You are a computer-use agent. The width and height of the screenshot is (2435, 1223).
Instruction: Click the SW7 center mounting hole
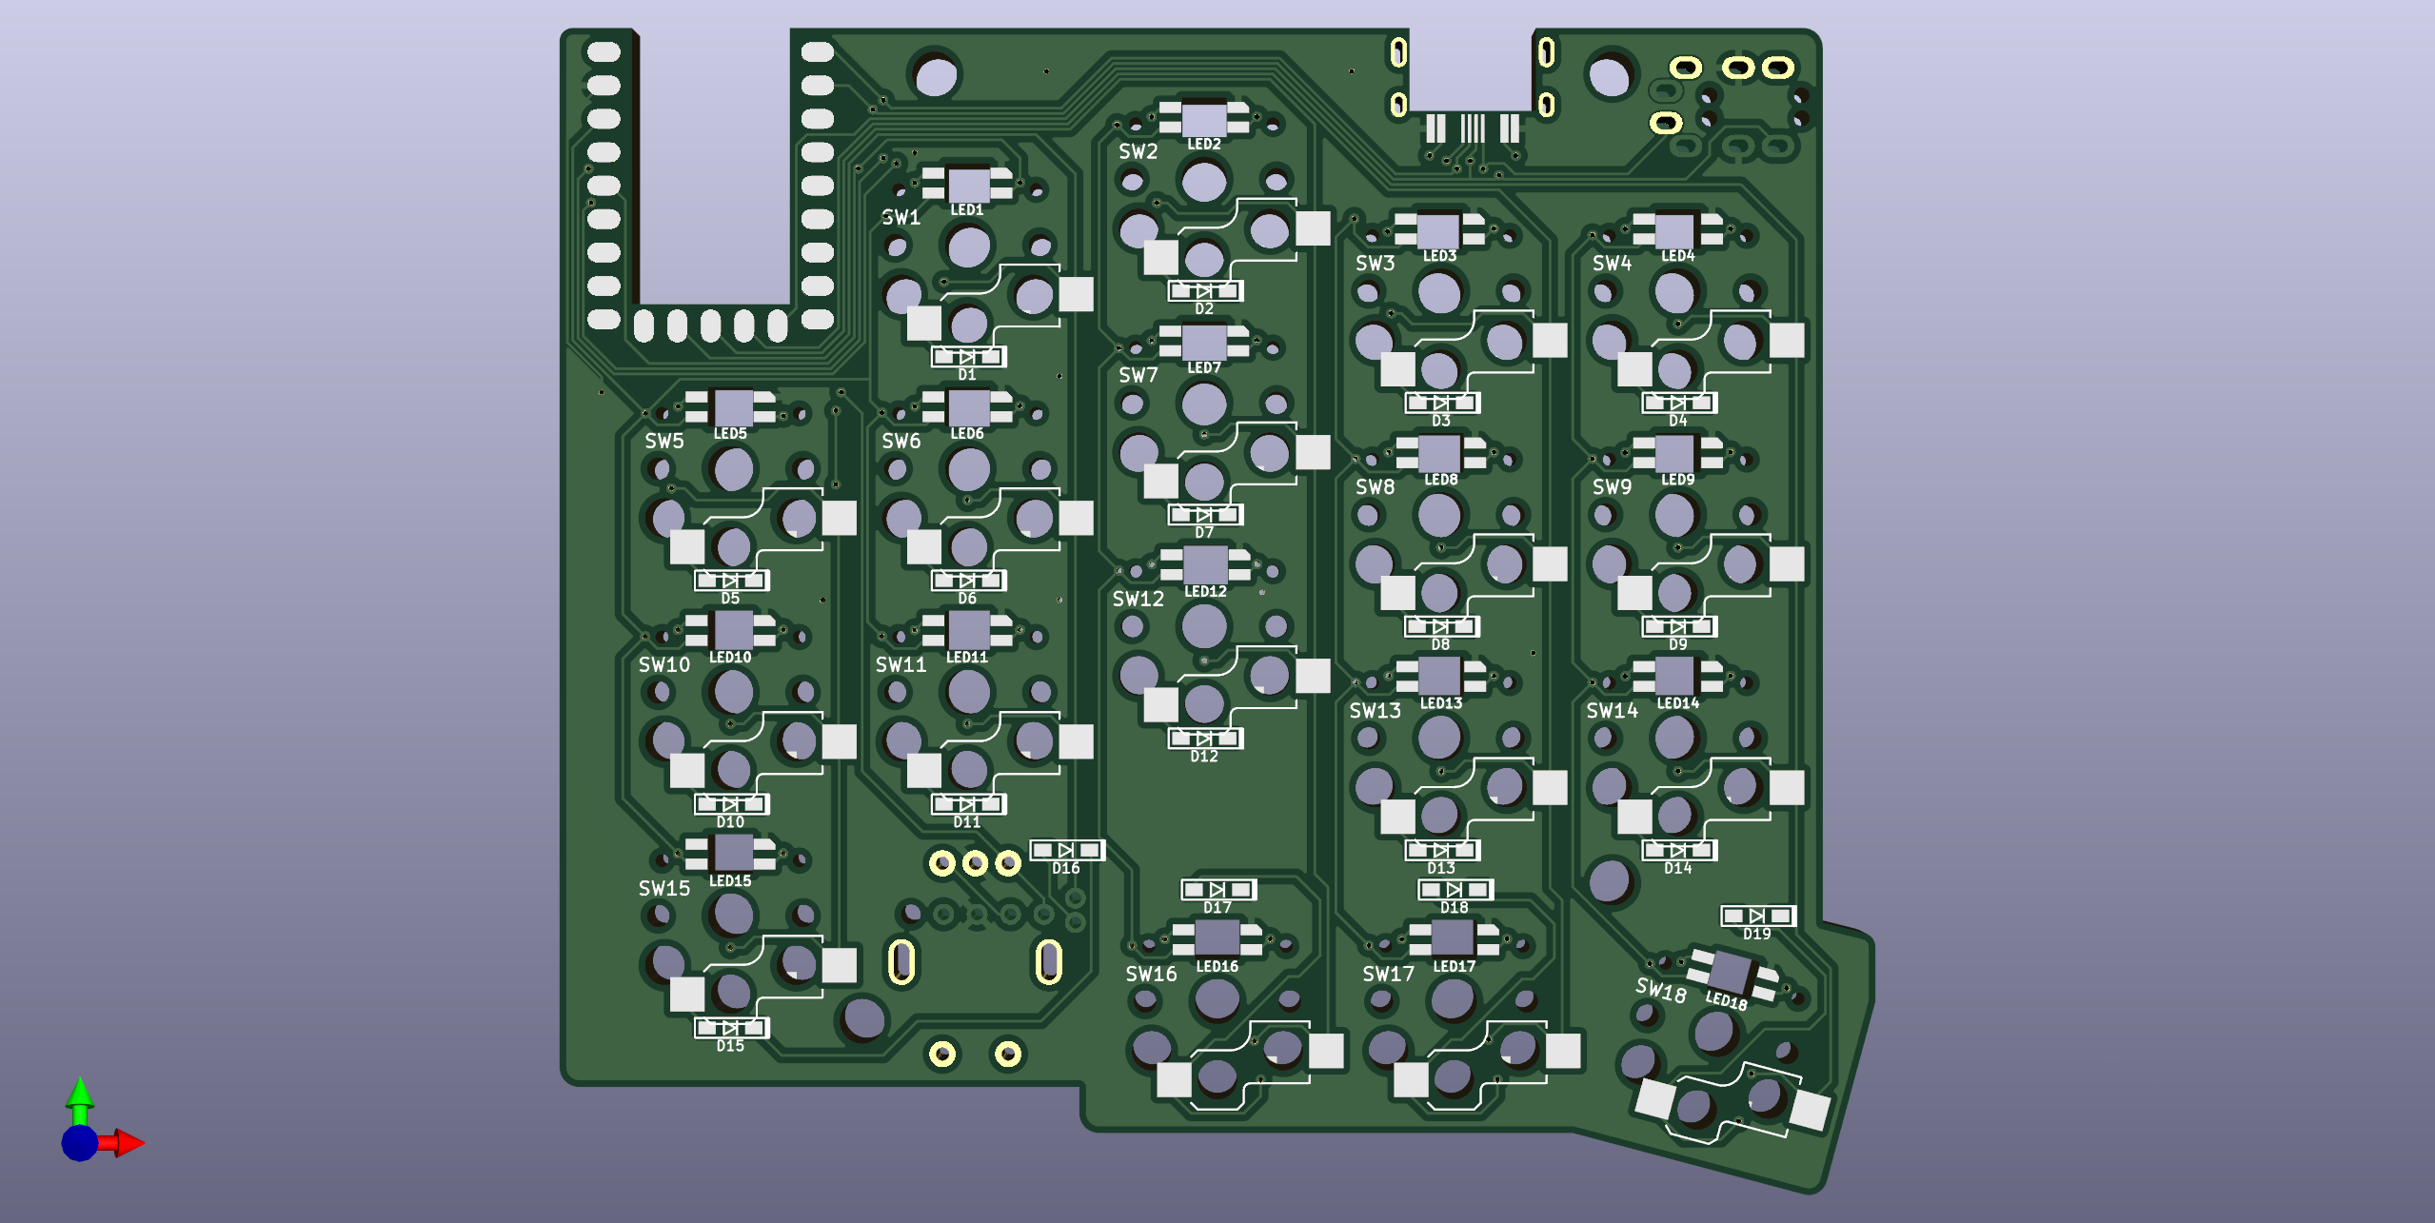1204,404
